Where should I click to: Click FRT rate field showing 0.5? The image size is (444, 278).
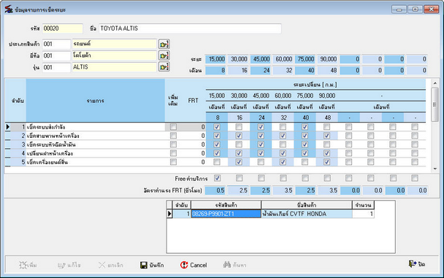click(x=215, y=190)
